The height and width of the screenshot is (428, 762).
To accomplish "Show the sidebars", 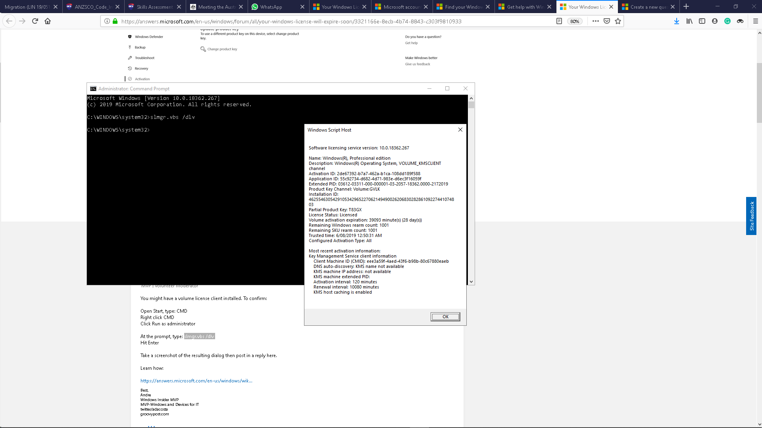I will tap(702, 21).
